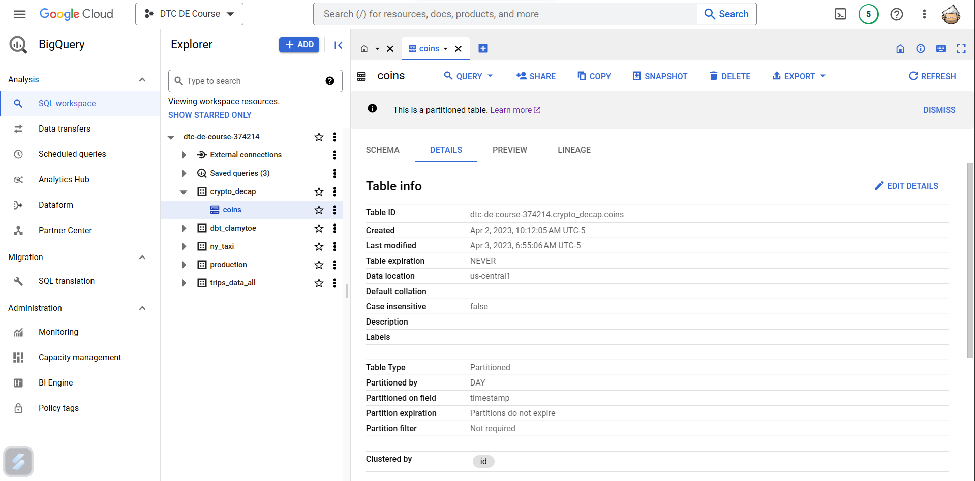975x481 pixels.
Task: Collapse the Analysis section
Action: pos(142,79)
